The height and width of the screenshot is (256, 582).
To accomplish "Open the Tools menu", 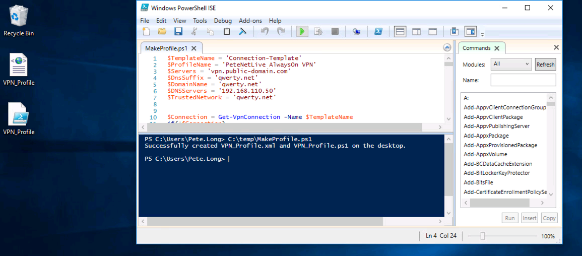I will click(200, 21).
